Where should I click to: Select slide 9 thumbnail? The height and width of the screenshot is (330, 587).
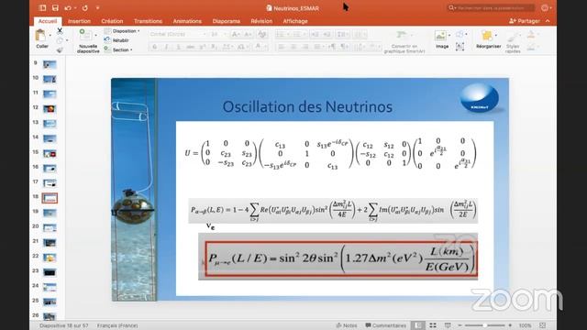pos(50,64)
